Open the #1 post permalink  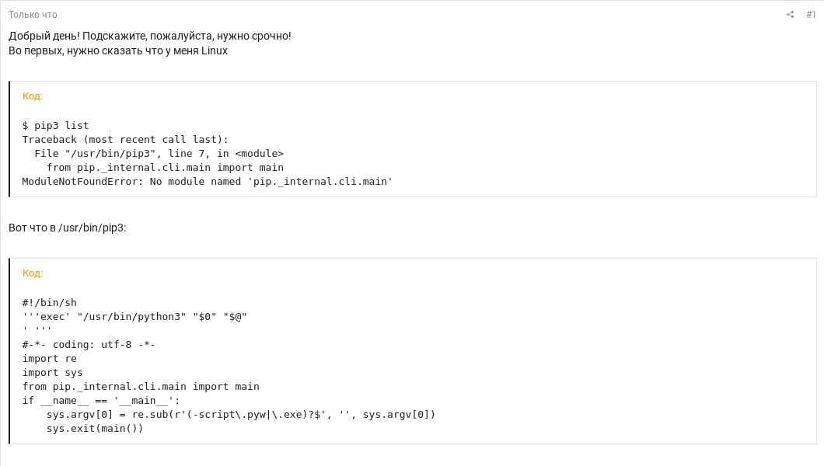tap(811, 14)
